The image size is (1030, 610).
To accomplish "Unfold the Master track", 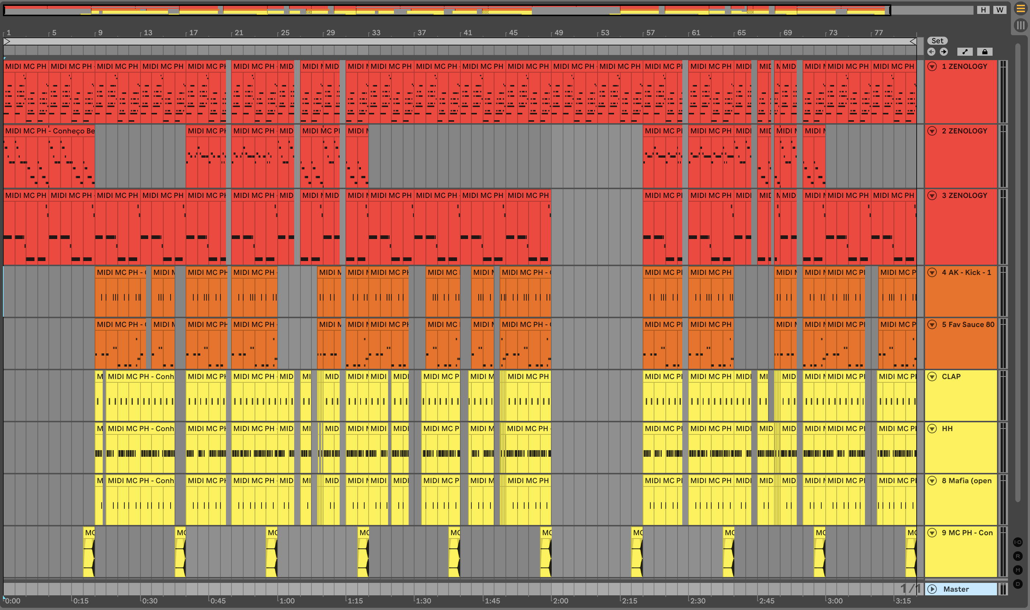I will tap(932, 589).
